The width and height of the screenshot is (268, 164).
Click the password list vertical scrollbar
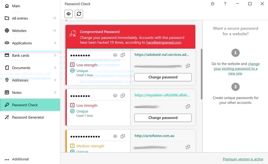click(202, 74)
